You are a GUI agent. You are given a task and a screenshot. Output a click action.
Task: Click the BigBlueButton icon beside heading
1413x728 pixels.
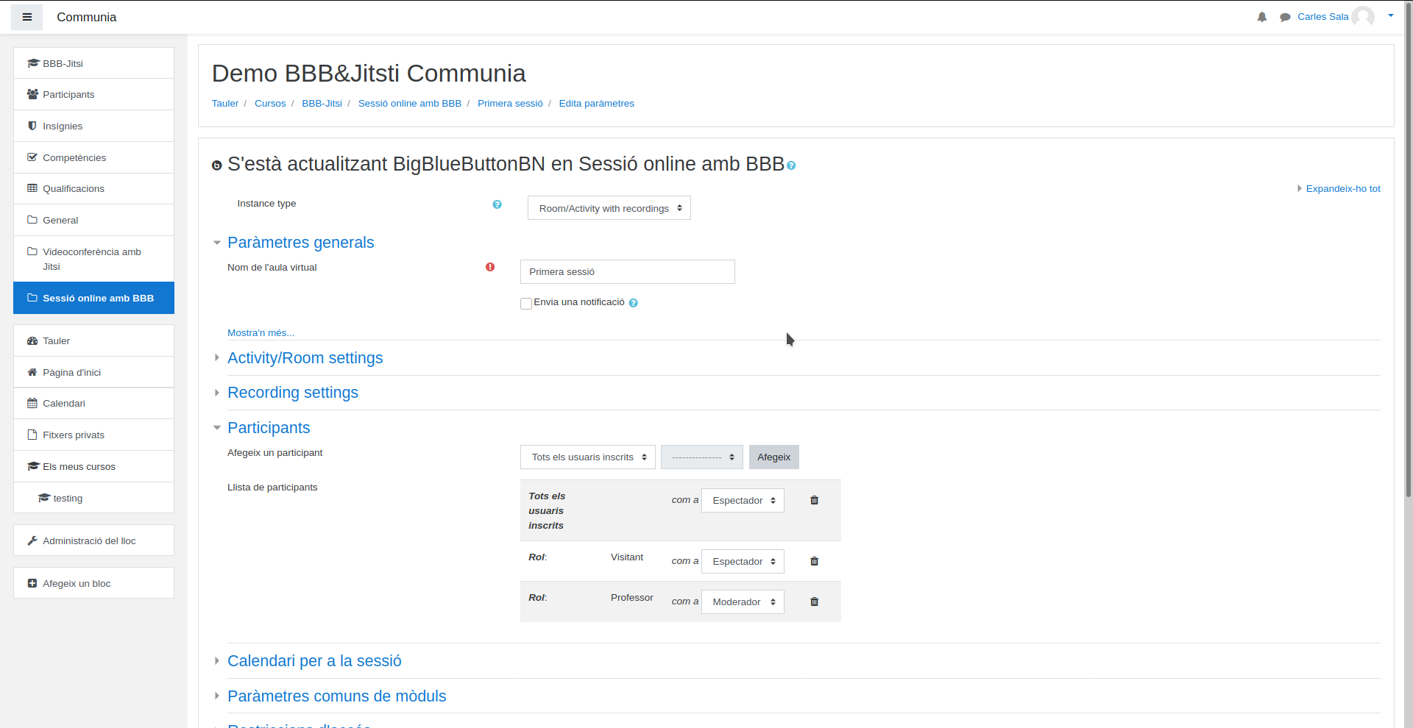click(x=216, y=165)
